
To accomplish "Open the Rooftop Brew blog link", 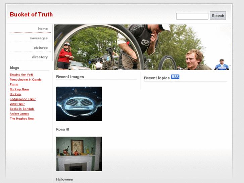I will 19,89.
